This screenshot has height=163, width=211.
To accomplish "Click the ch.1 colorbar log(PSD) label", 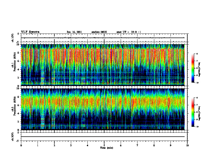I will coord(199,70).
